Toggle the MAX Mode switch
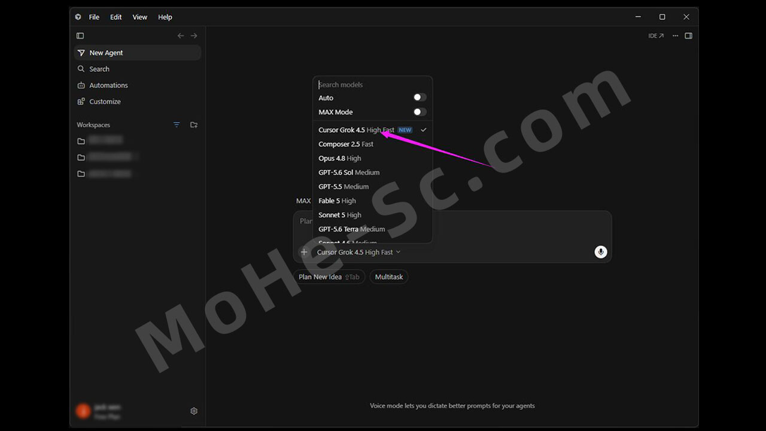 pyautogui.click(x=420, y=112)
